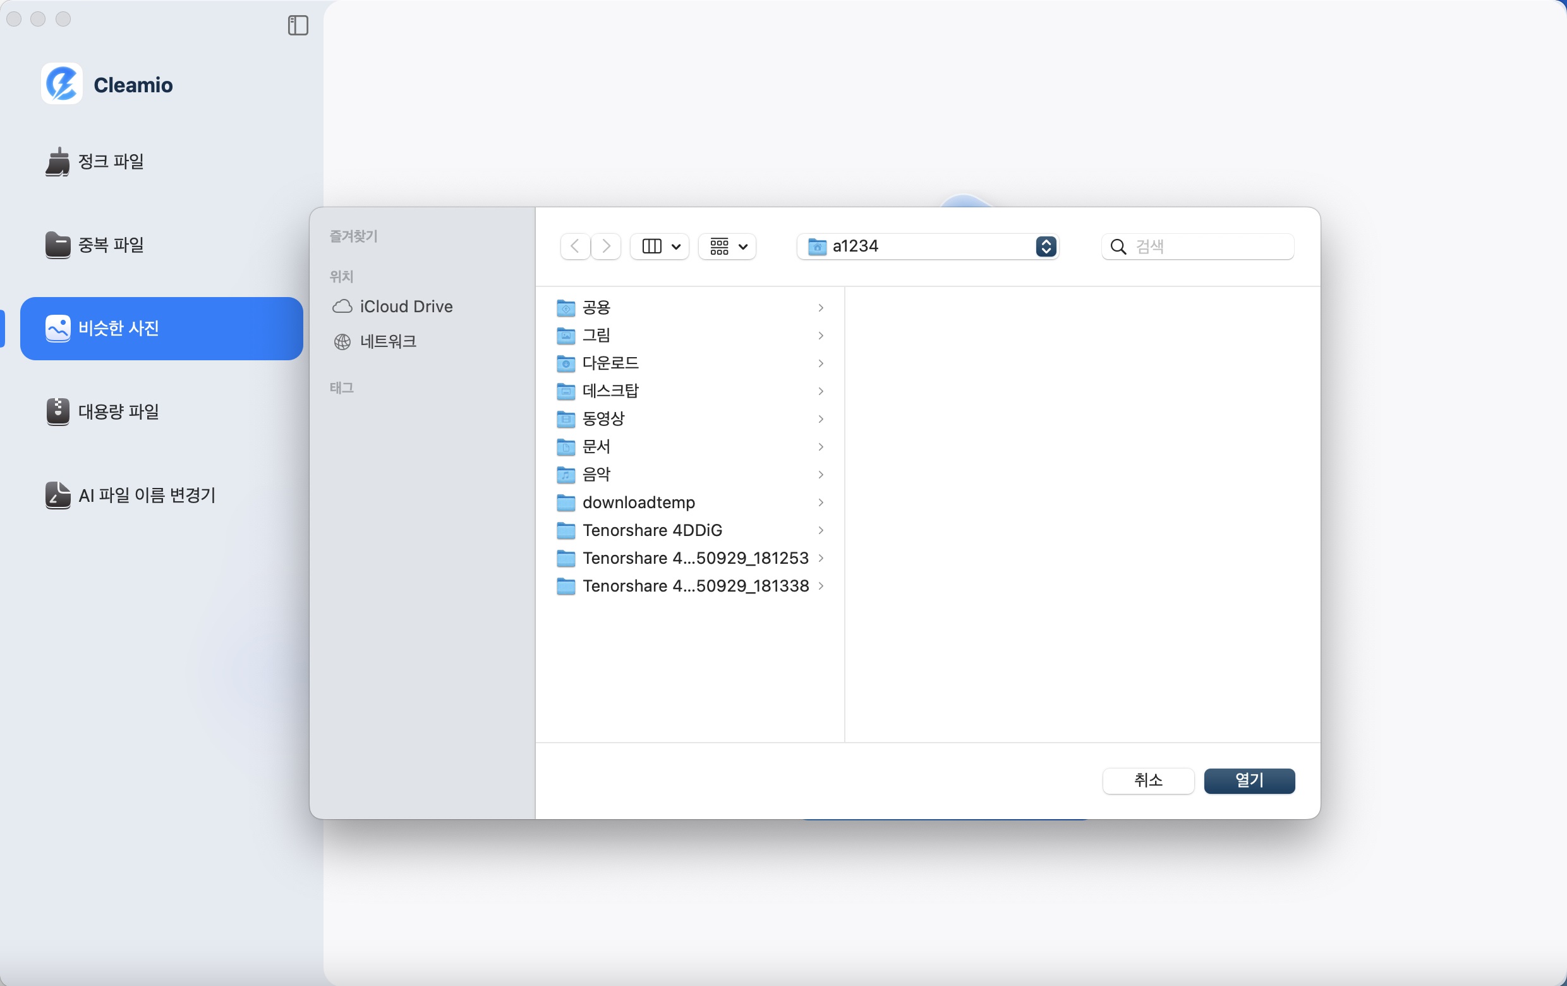Open the 정크 파일 cleaner section
This screenshot has height=986, width=1567.
(x=111, y=161)
